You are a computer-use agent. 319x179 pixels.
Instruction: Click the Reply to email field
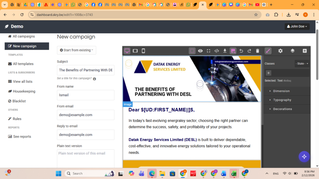pos(86,135)
